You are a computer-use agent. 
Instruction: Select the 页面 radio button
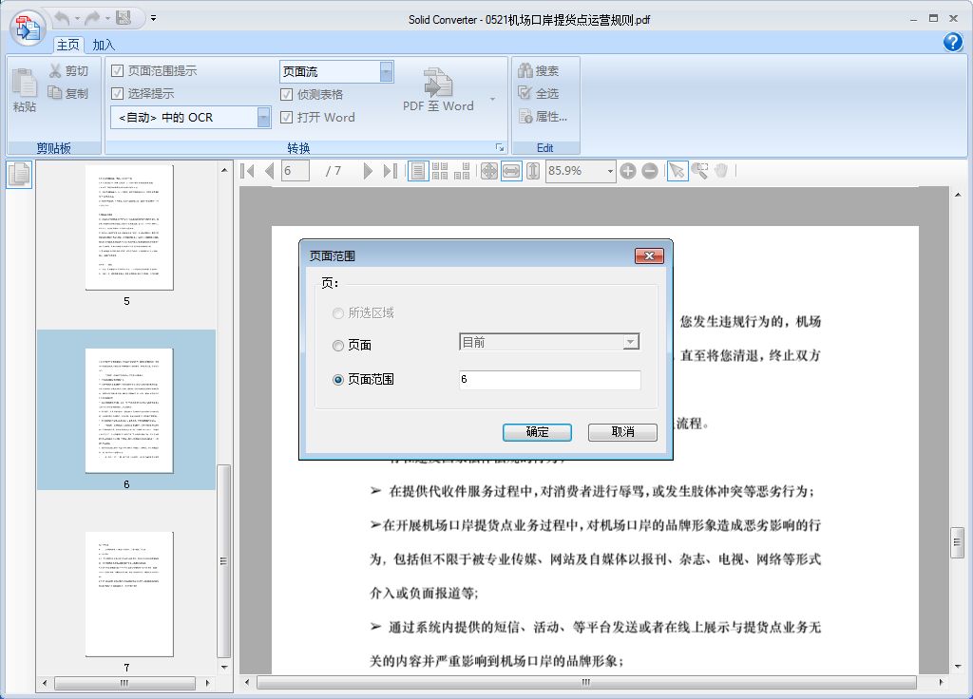tap(338, 346)
